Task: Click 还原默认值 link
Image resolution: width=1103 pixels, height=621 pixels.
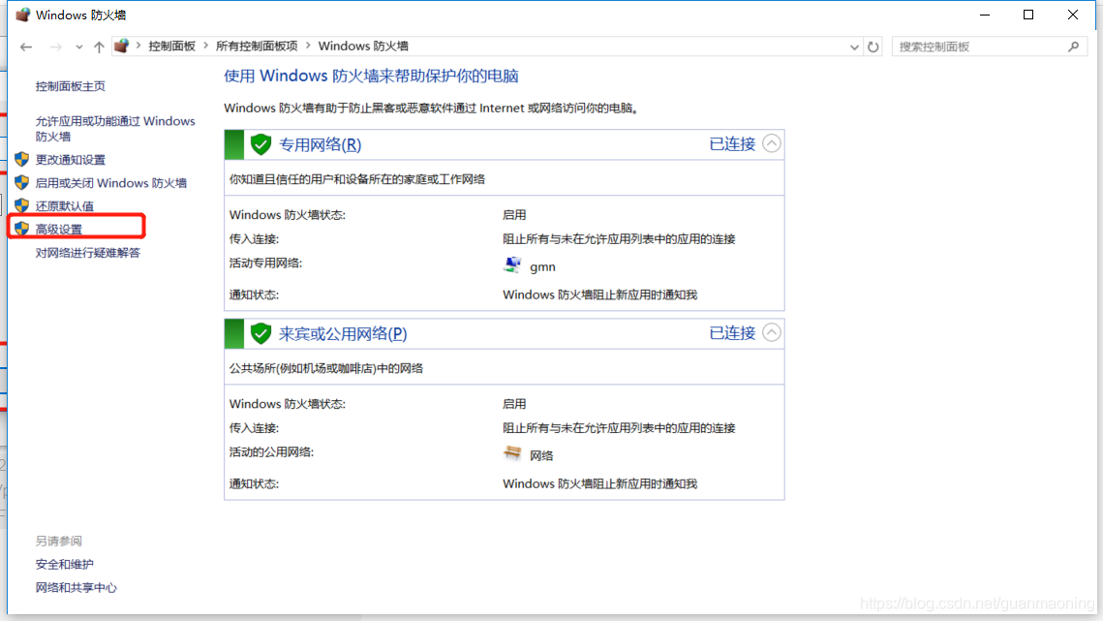Action: (x=65, y=206)
